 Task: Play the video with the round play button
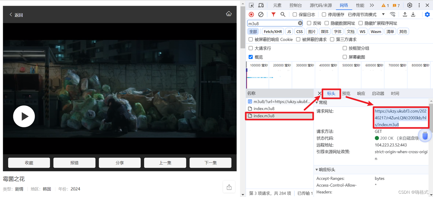coord(24,116)
